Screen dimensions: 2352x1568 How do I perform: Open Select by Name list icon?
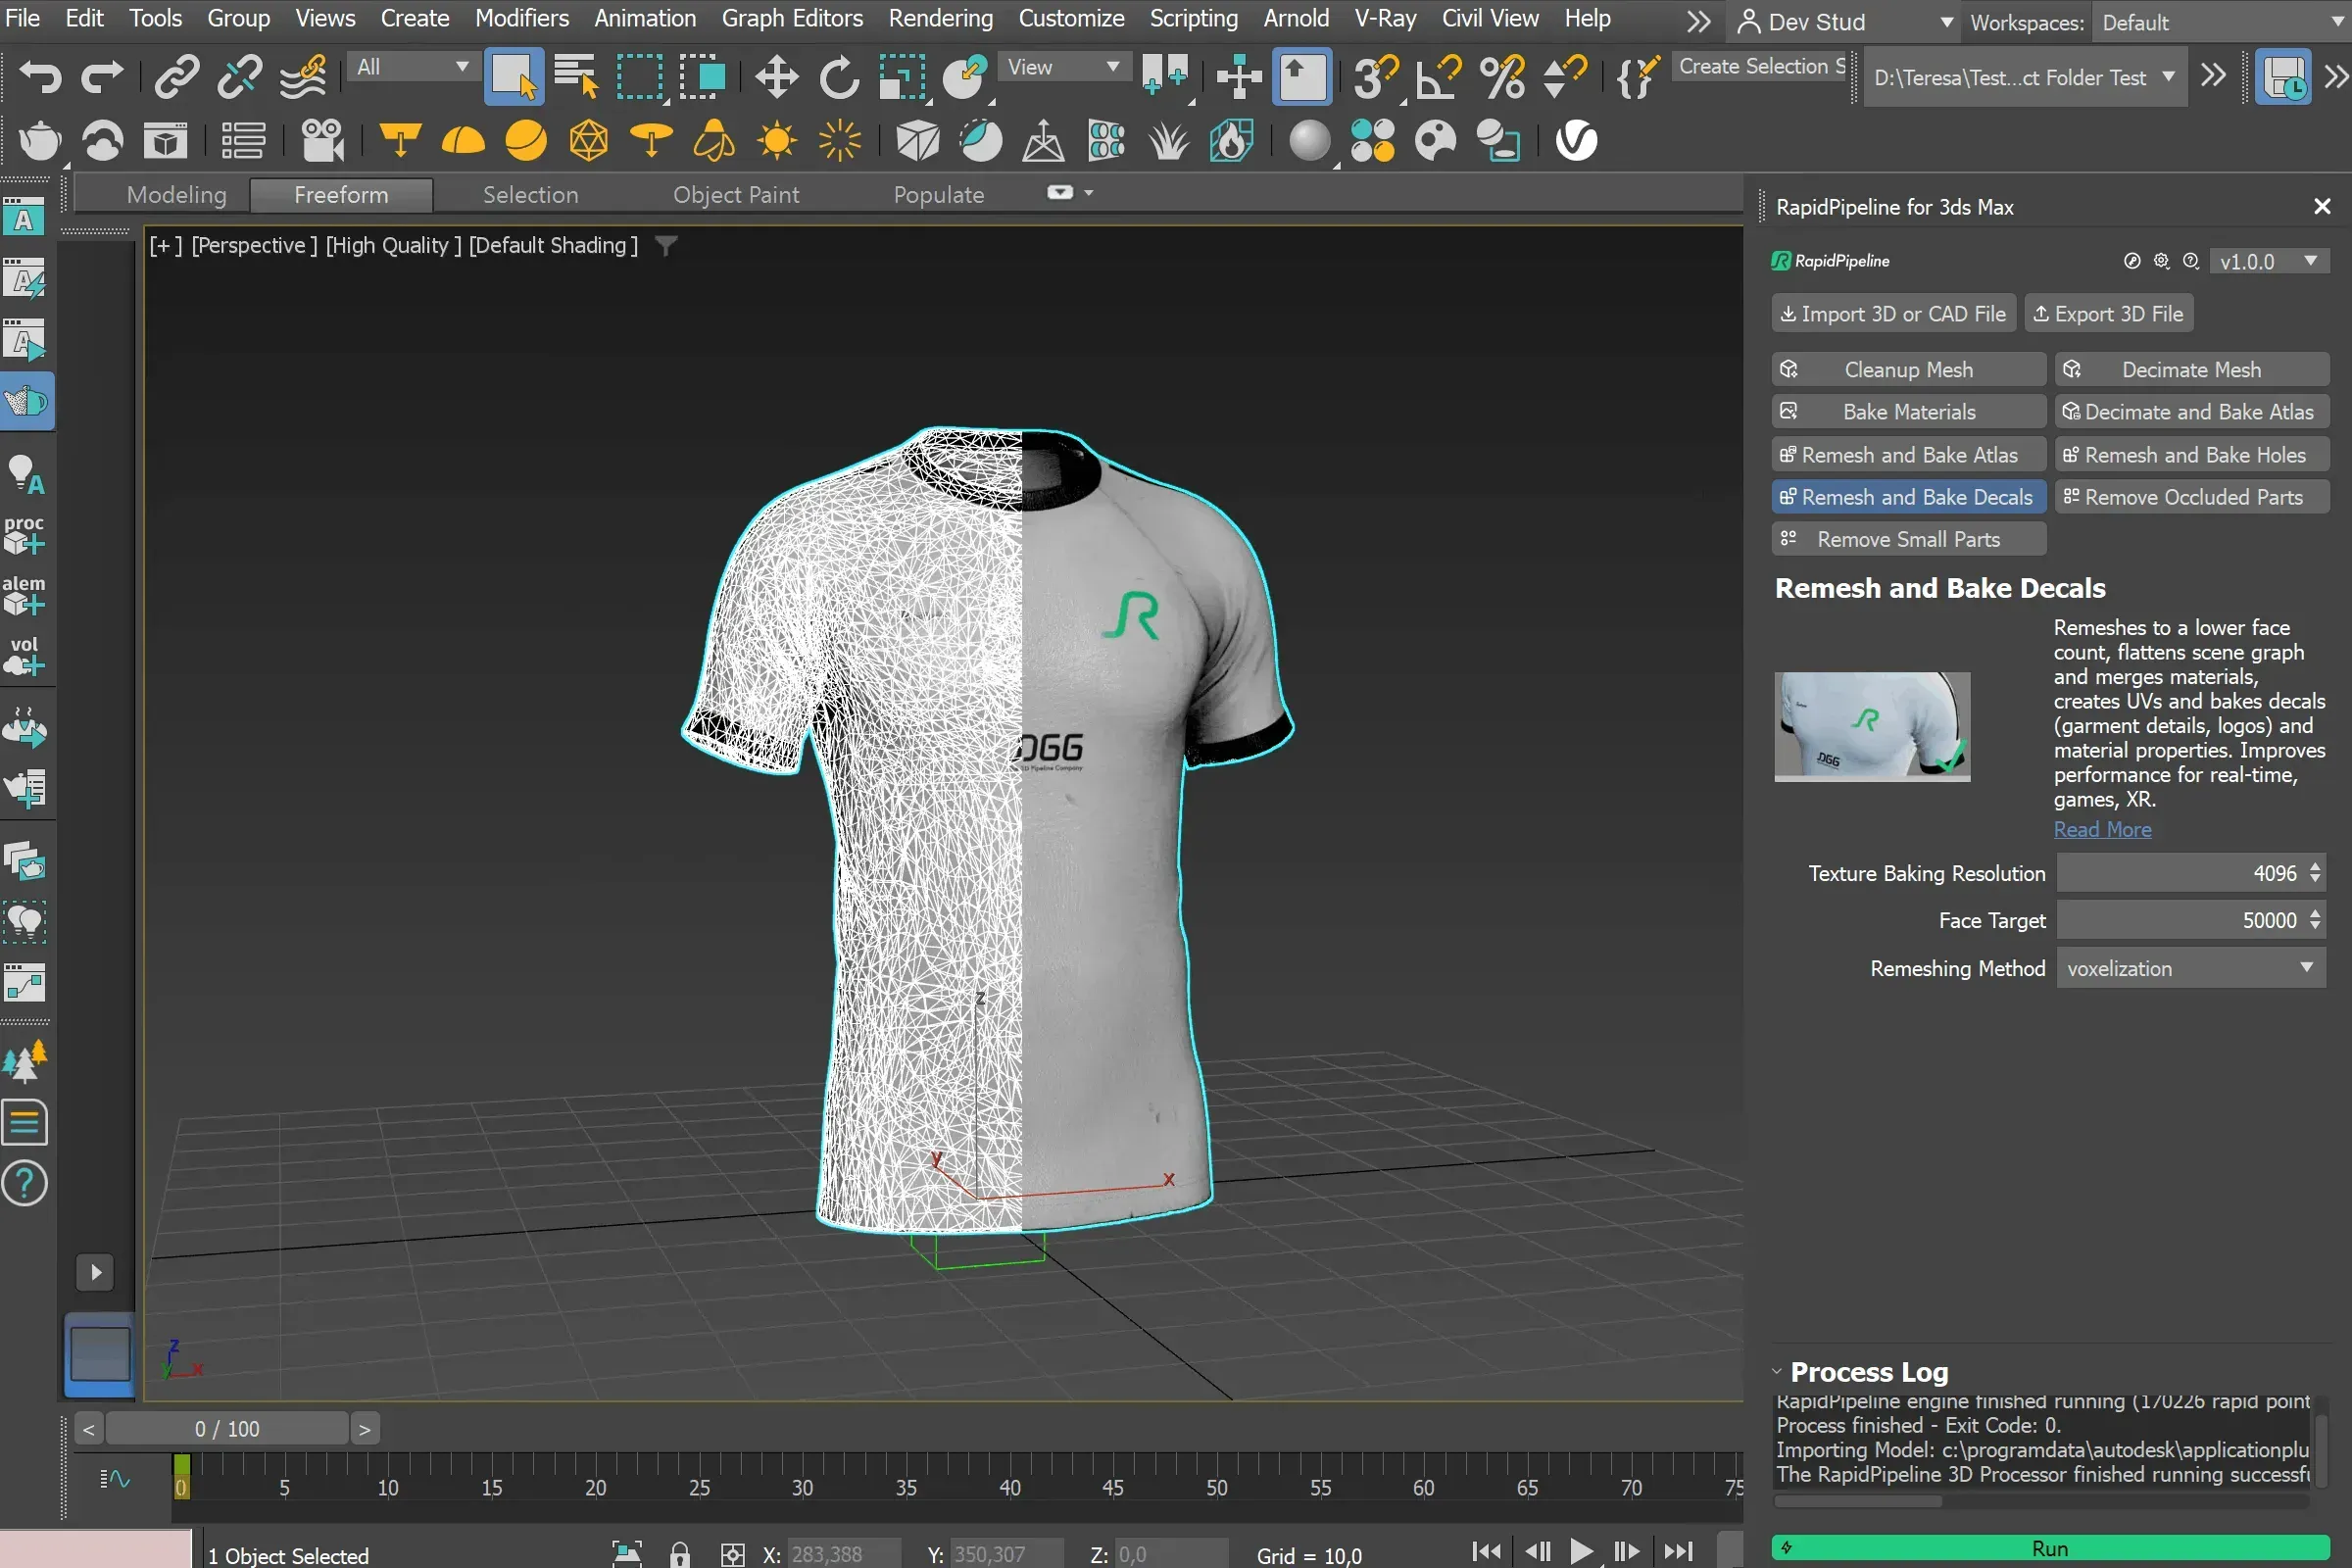[x=576, y=77]
